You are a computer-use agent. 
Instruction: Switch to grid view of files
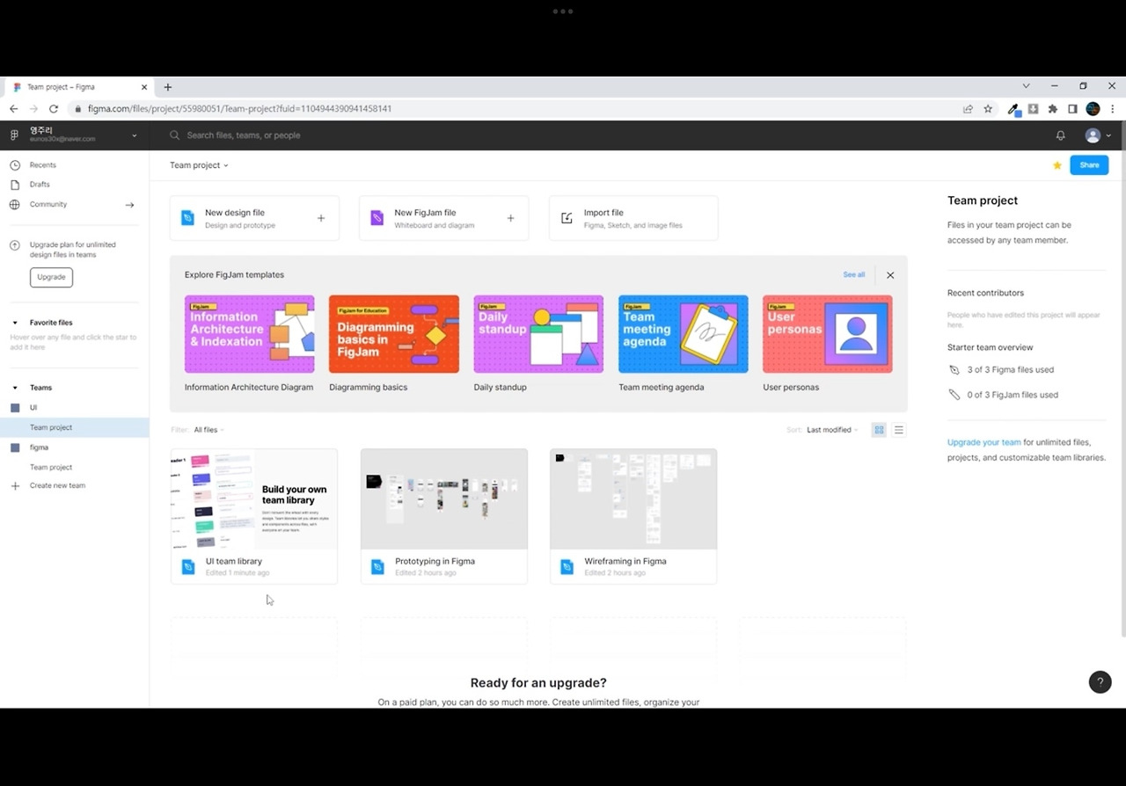coord(879,430)
